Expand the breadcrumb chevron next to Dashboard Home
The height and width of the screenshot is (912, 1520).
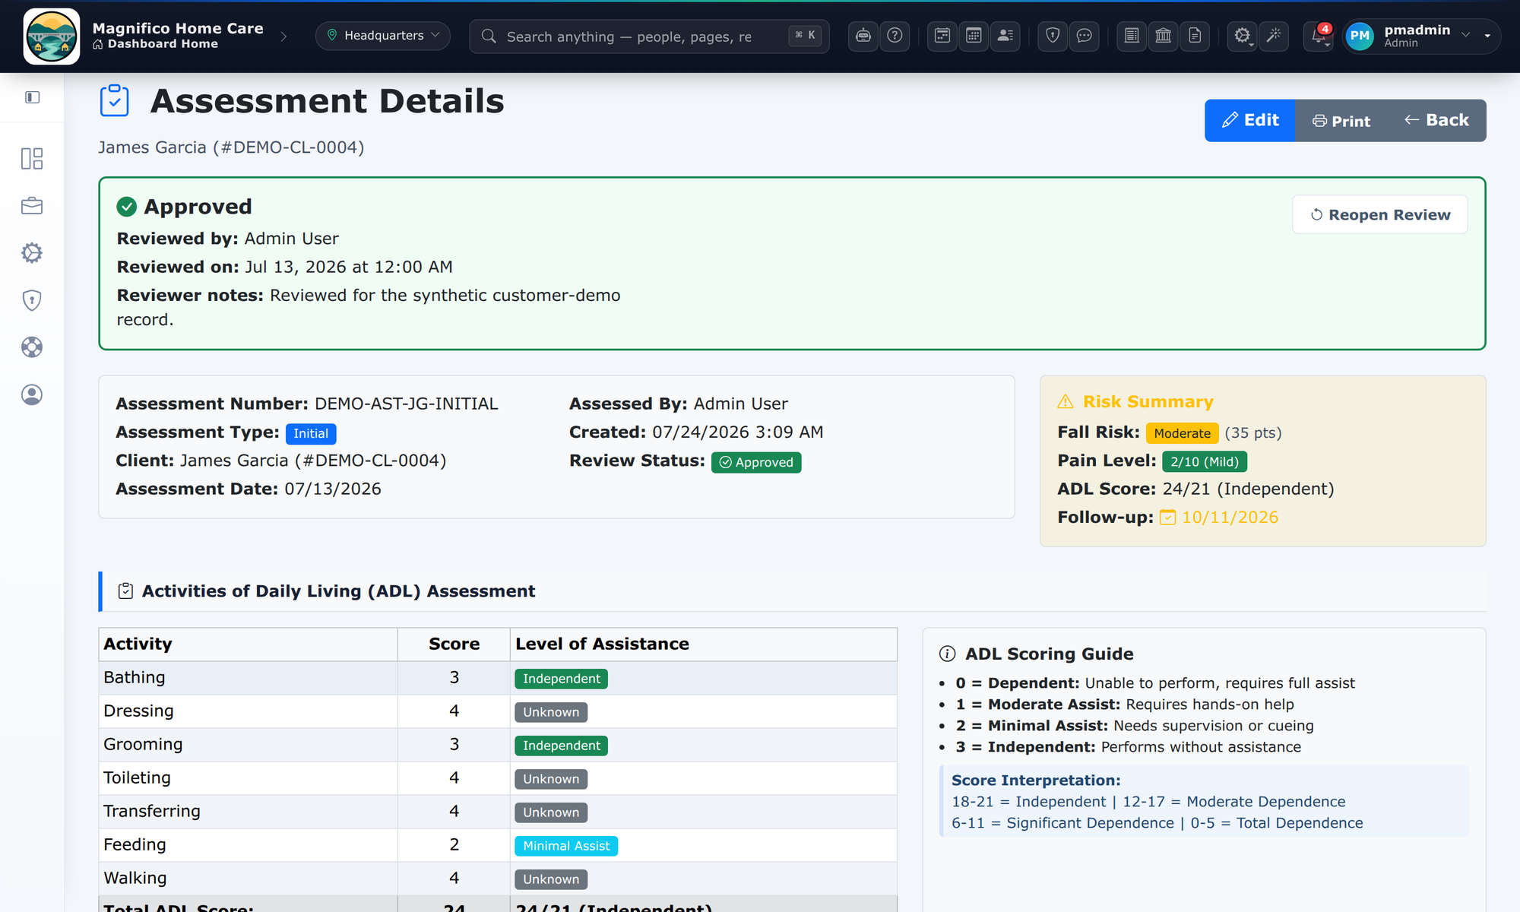[283, 36]
